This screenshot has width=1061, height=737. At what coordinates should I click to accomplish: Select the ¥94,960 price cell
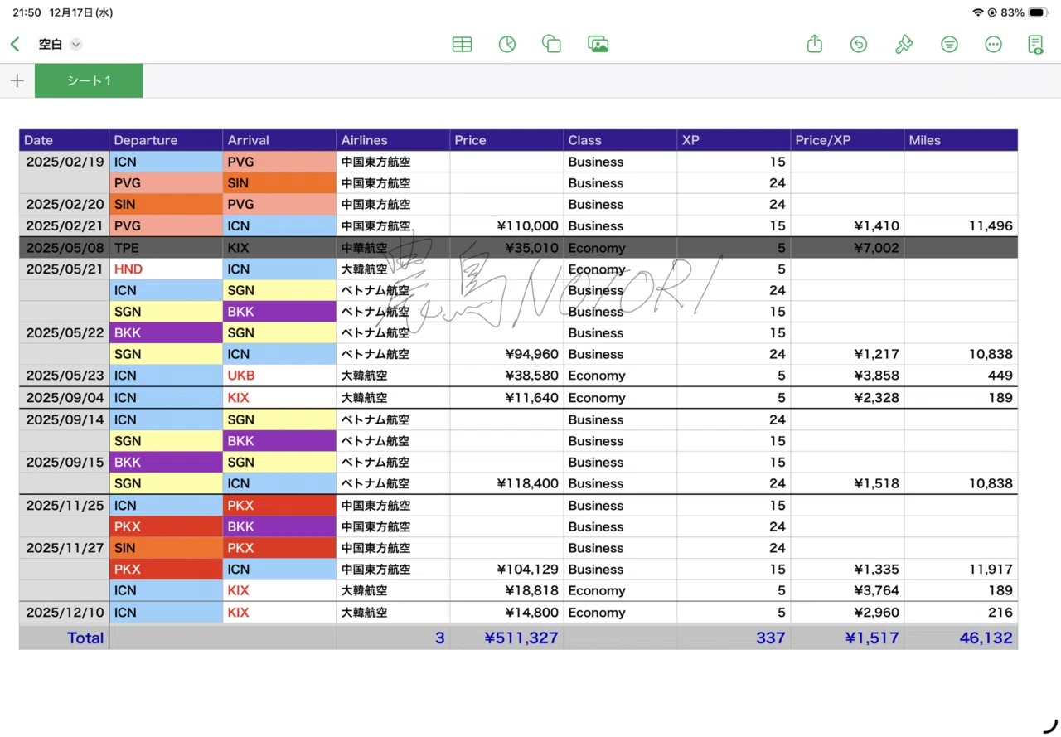pyautogui.click(x=506, y=354)
